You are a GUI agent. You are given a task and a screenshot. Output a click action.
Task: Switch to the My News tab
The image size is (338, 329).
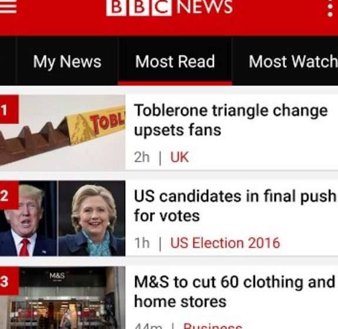[67, 62]
